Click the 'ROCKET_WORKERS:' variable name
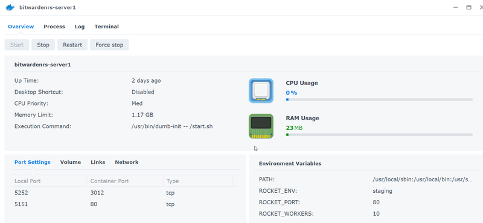The width and height of the screenshot is (483, 223). point(286,214)
